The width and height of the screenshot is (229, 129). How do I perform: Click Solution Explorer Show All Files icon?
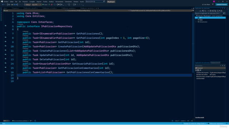(213, 11)
